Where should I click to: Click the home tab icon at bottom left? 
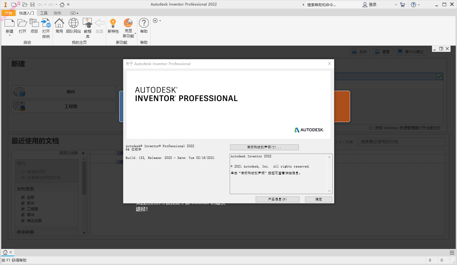(x=5, y=252)
